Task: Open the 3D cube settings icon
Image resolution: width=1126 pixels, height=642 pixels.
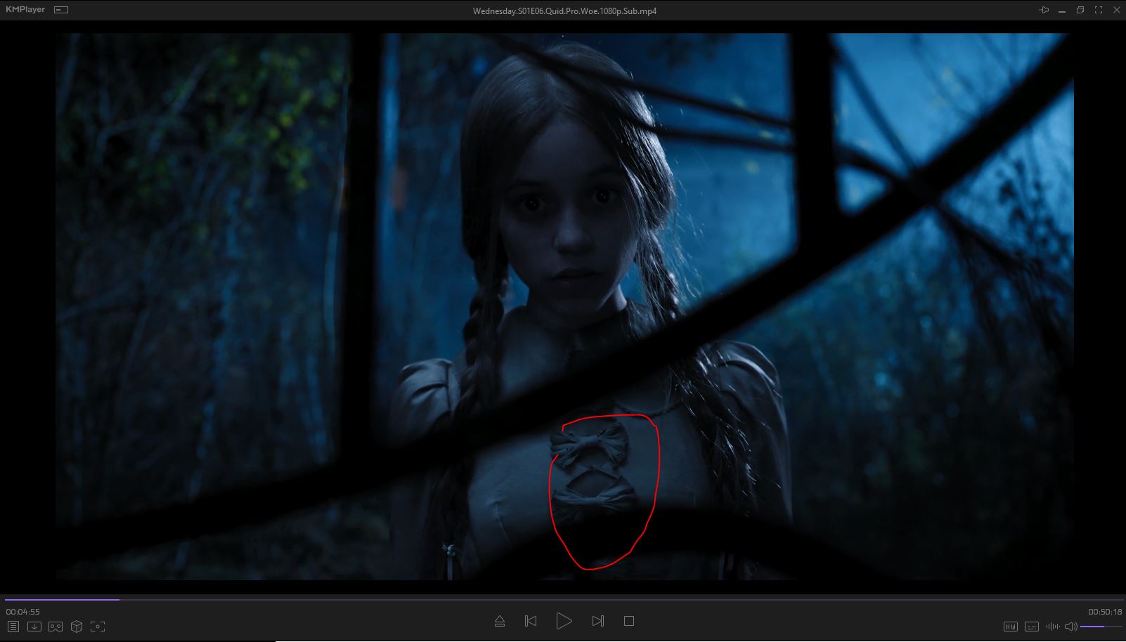Action: 77,627
